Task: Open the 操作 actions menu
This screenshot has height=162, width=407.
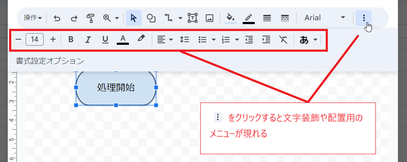Action: pyautogui.click(x=33, y=18)
